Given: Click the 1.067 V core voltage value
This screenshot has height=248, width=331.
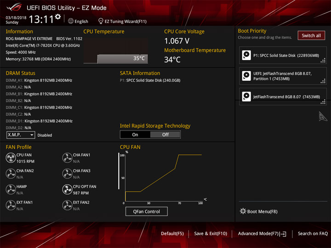Looking at the screenshot, I should click(177, 41).
